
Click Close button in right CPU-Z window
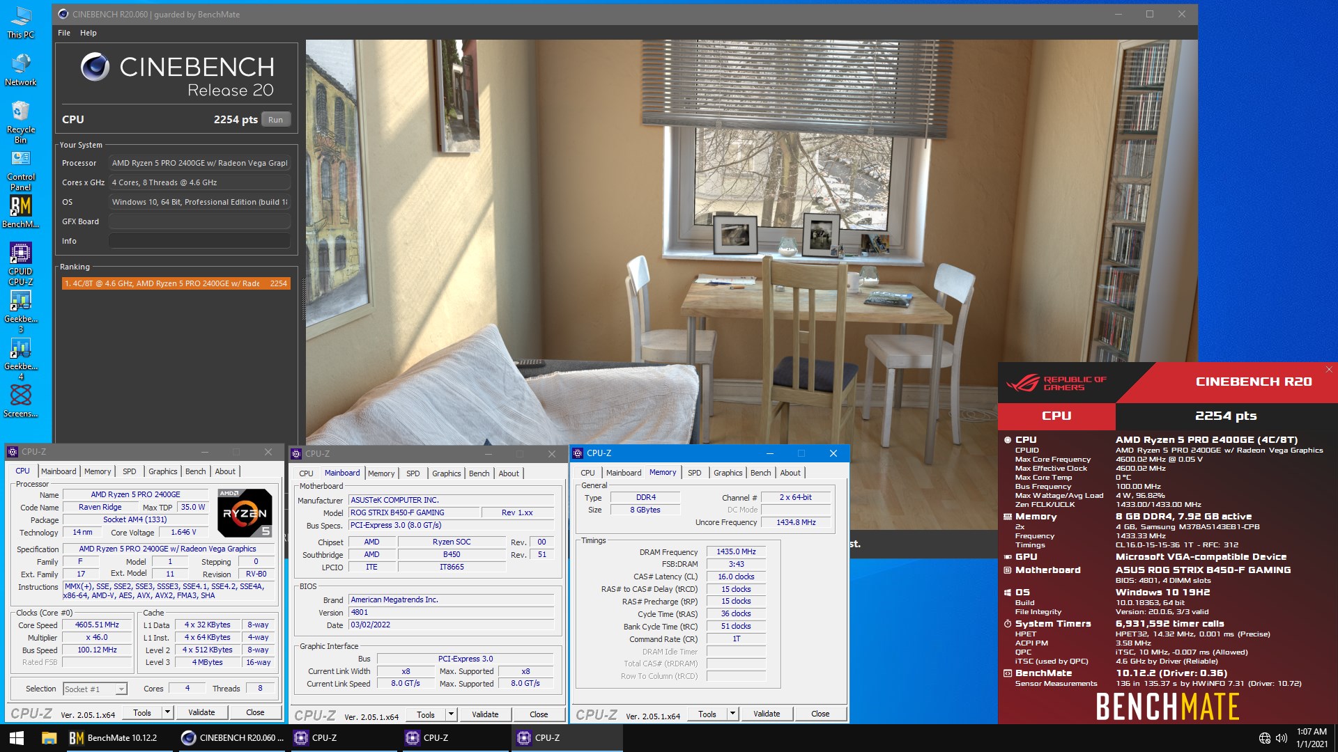820,714
